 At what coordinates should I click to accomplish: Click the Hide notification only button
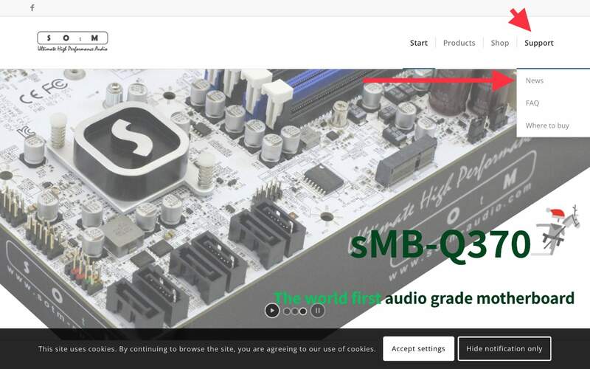504,348
